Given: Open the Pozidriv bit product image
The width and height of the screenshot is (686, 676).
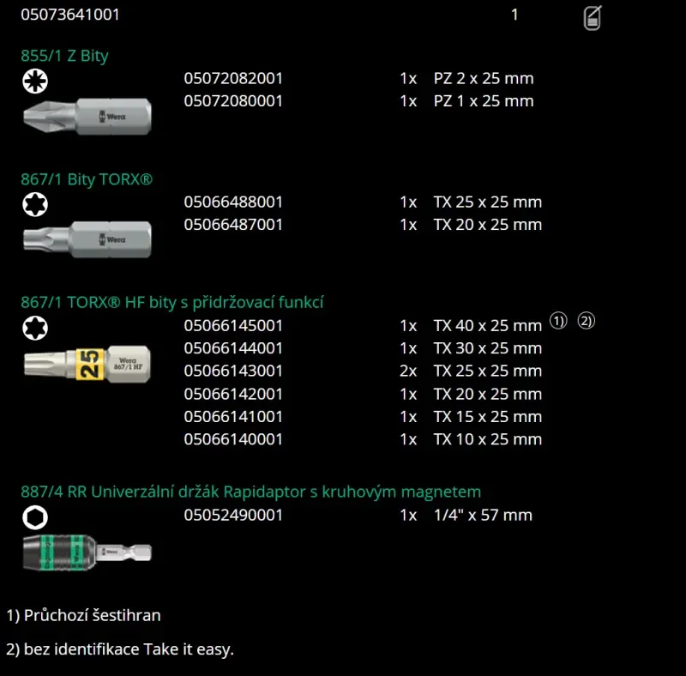Looking at the screenshot, I should (87, 113).
